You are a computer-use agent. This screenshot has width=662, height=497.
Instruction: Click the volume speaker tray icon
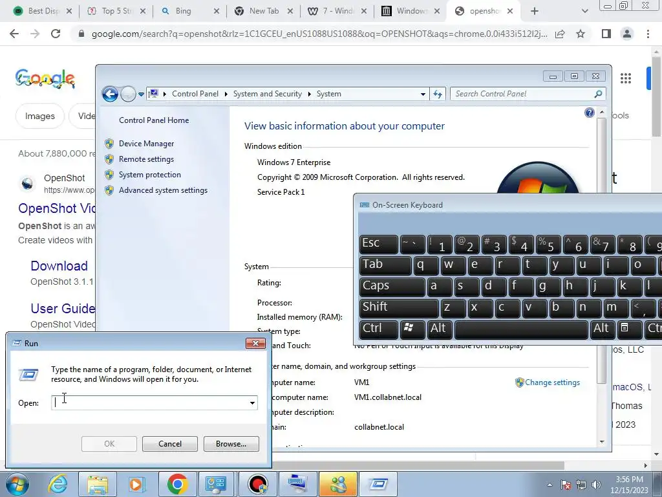tap(596, 485)
